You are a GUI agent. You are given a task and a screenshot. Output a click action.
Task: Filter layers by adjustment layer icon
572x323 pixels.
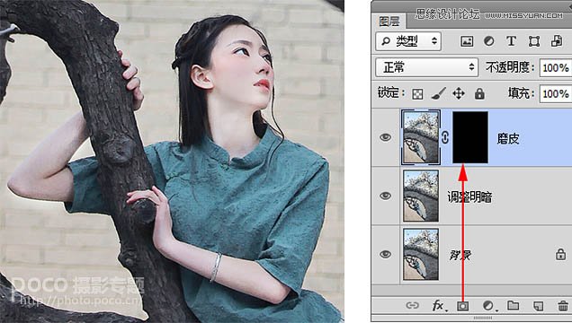click(x=489, y=41)
